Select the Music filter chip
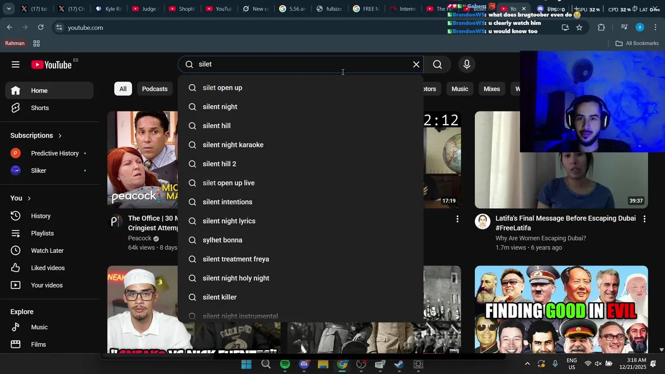Screen dimensions: 665x374 (460, 89)
